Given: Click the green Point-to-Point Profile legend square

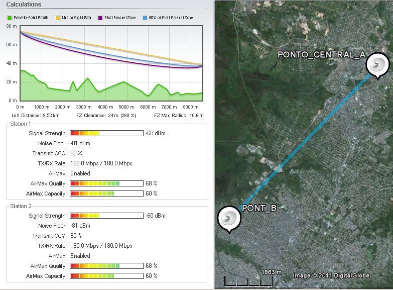Looking at the screenshot, I should (x=10, y=18).
